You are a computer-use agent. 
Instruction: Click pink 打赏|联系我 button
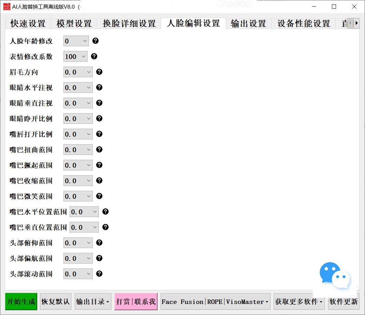click(x=136, y=302)
